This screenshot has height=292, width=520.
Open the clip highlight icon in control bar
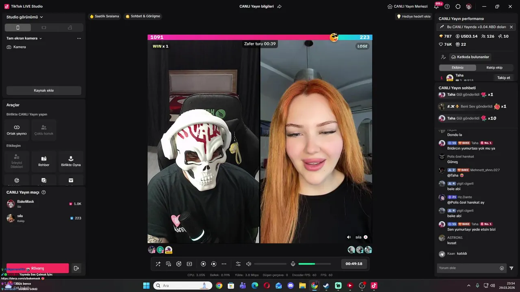pyautogui.click(x=189, y=264)
